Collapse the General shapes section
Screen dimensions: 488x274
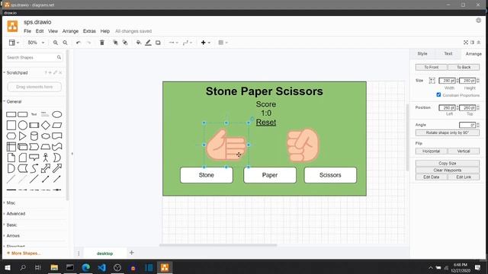14,101
